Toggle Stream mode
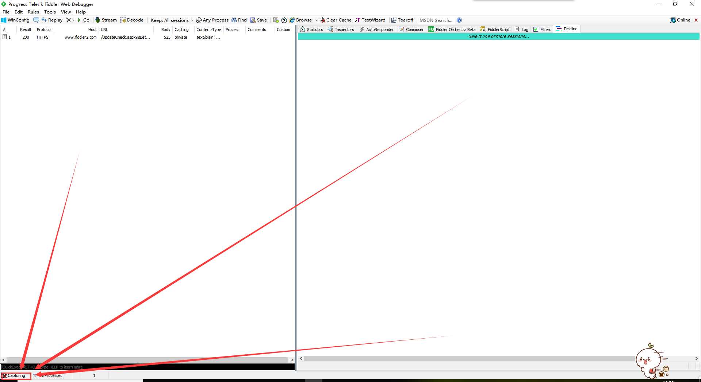 [x=106, y=20]
